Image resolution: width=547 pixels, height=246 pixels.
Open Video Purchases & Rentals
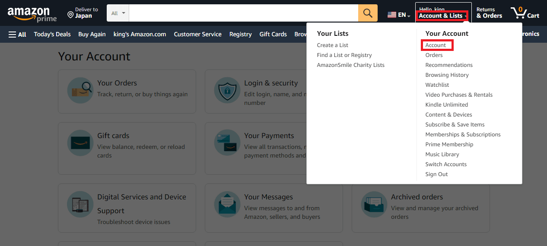tap(459, 95)
